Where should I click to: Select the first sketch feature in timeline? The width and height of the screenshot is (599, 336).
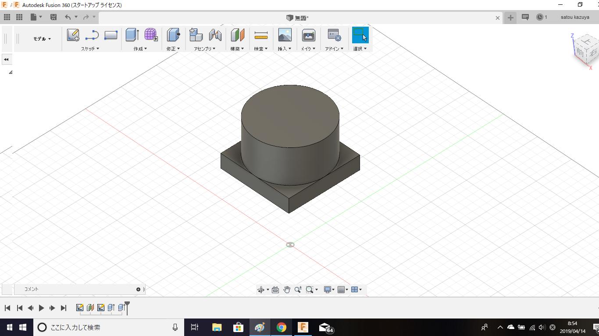coord(80,308)
